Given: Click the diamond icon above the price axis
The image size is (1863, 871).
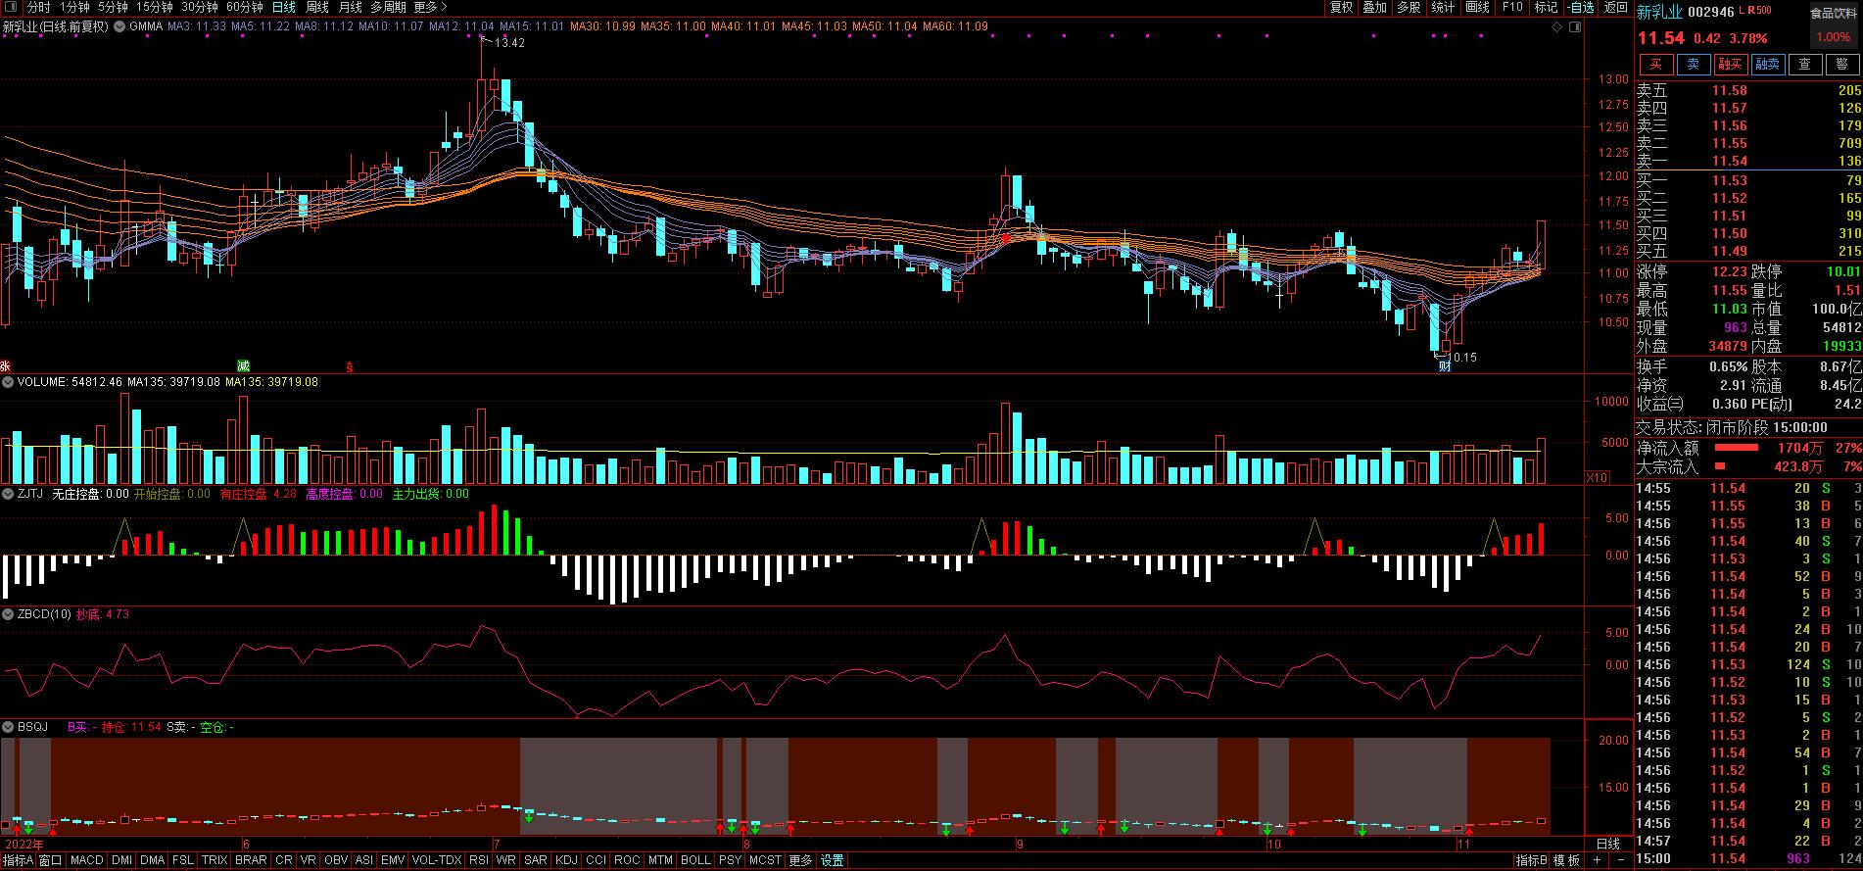Looking at the screenshot, I should point(1556,27).
